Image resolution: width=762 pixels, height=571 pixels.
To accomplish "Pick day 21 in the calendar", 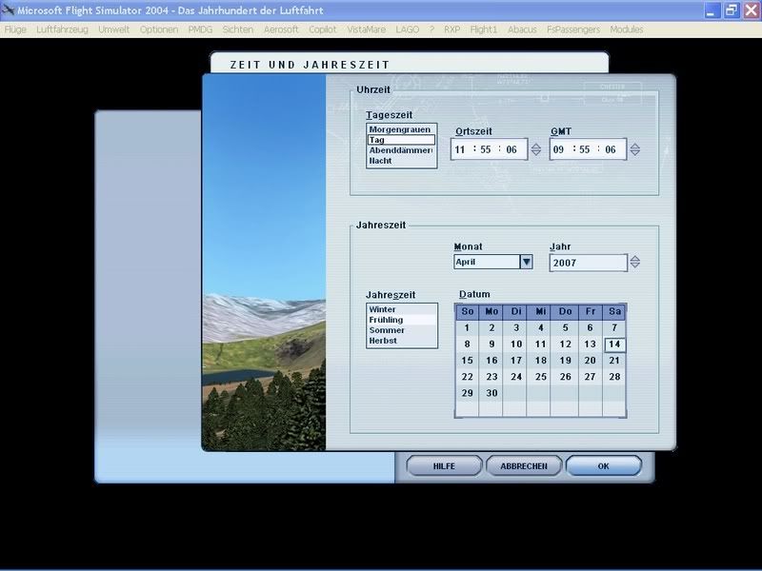I will pos(614,361).
